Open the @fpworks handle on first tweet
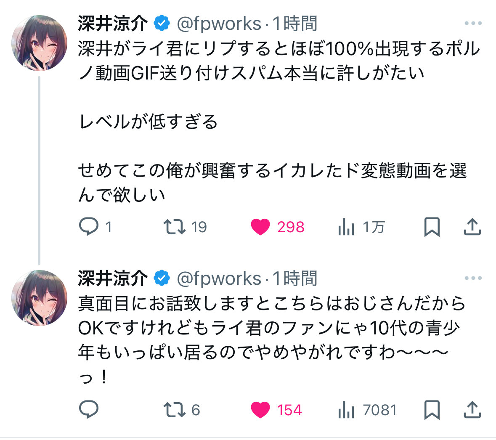Image resolution: width=496 pixels, height=440 pixels. 219,24
